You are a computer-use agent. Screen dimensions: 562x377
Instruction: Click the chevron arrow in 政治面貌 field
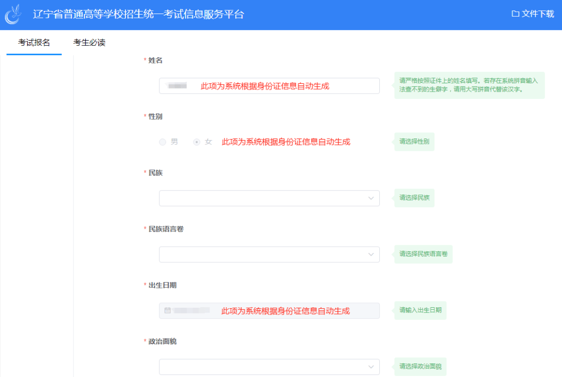pos(371,367)
